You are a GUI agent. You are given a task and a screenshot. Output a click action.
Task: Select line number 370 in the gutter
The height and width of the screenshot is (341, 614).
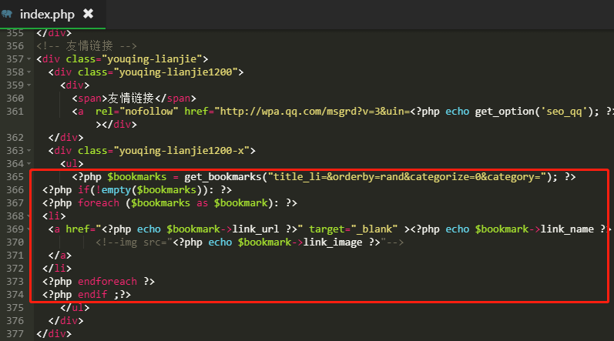click(x=15, y=242)
